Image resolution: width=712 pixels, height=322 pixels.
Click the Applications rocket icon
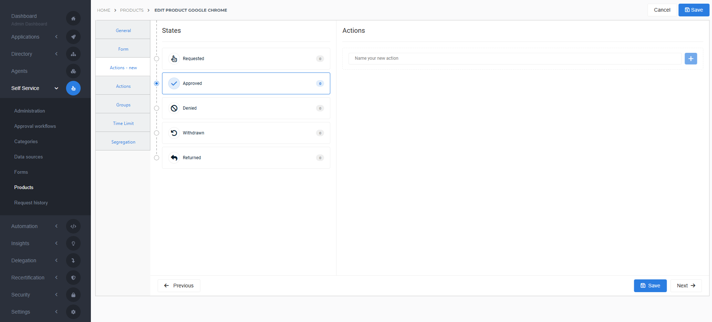click(73, 37)
